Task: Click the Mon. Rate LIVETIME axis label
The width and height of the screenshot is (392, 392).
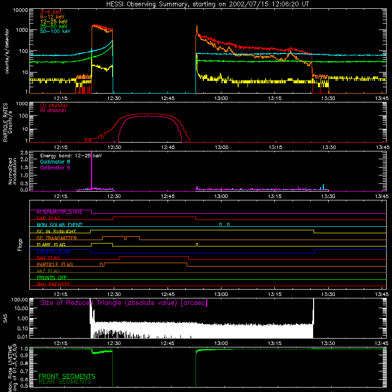Action: pos(12,367)
